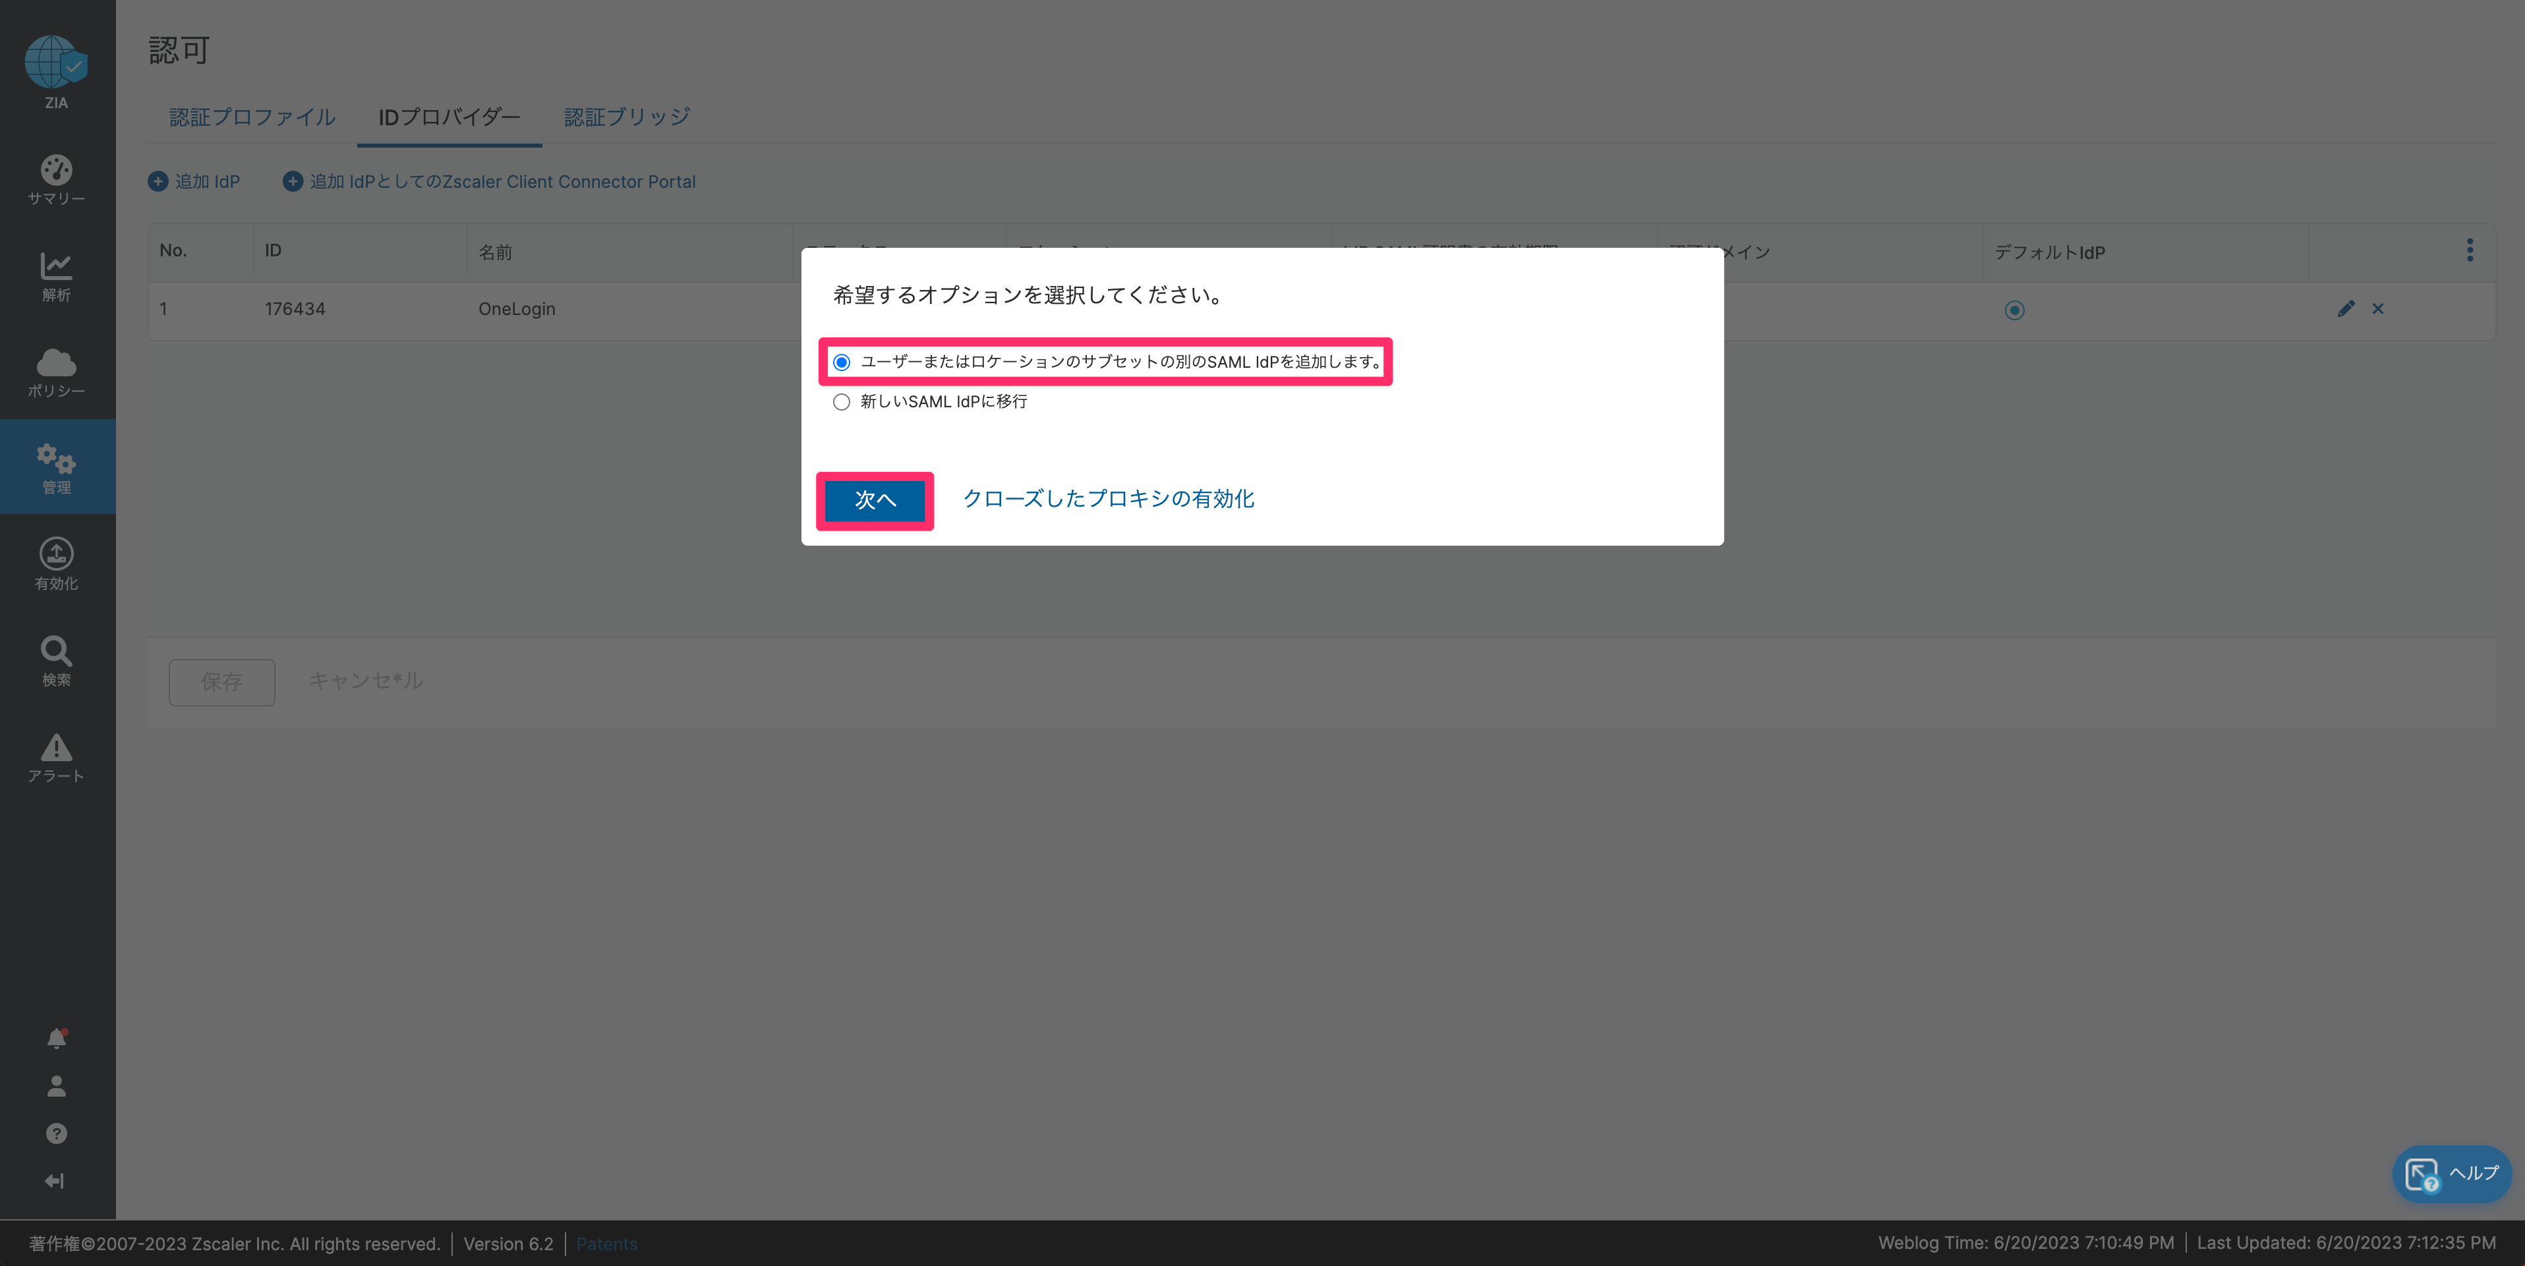The height and width of the screenshot is (1266, 2525).
Task: Choose 新しいSAML IdPに移行 option
Action: pyautogui.click(x=841, y=402)
